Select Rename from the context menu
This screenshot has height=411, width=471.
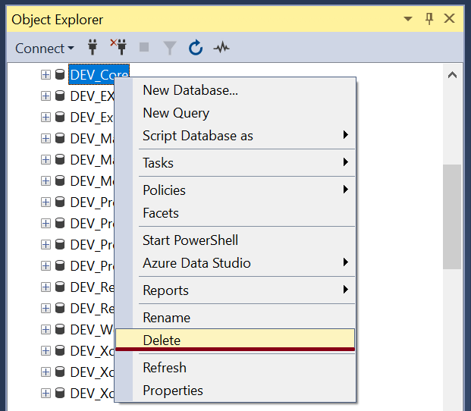166,318
